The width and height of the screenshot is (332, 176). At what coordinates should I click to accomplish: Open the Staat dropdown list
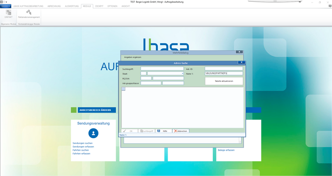(x=183, y=73)
